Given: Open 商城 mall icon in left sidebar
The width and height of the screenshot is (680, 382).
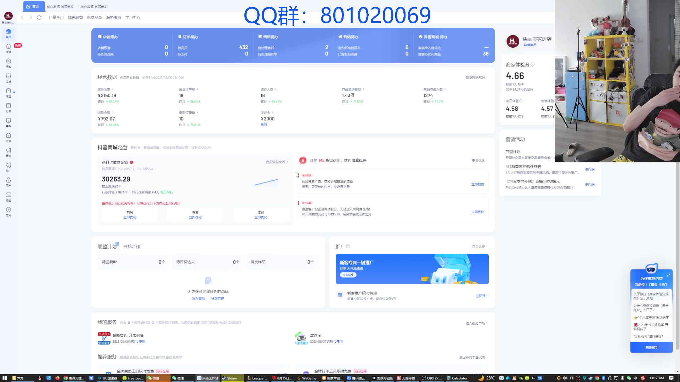Looking at the screenshot, I should click(x=8, y=48).
